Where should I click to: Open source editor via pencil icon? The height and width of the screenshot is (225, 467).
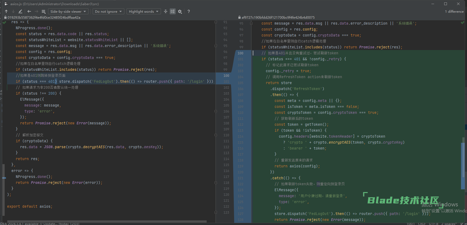click(20, 11)
